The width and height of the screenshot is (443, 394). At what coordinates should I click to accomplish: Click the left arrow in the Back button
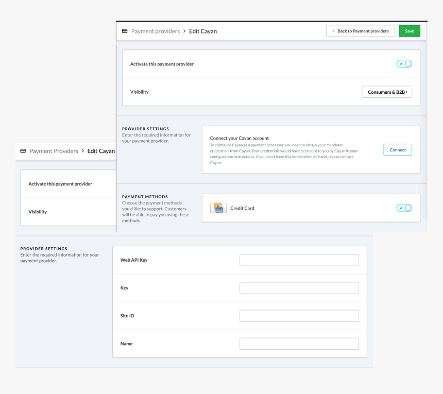(x=333, y=31)
